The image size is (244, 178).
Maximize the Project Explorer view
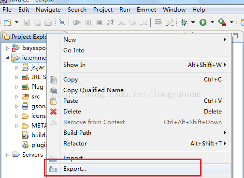pos(235,36)
